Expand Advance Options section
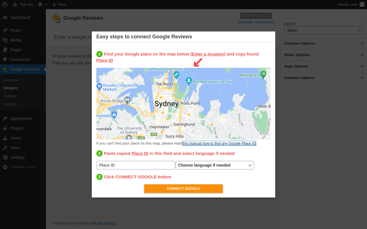This screenshot has width=367, height=229. 324,78
